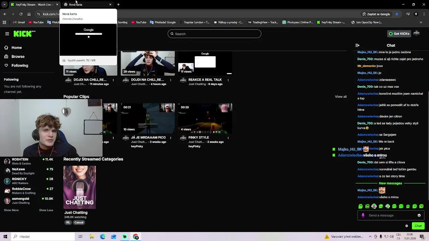Click the Windows Hledat search box
Viewport: 429px width, 241px height.
click(x=43, y=237)
